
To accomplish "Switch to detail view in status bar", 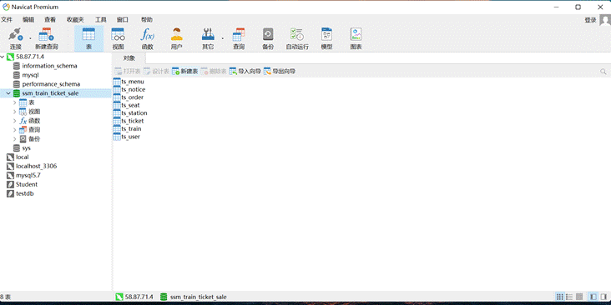I will (569, 297).
